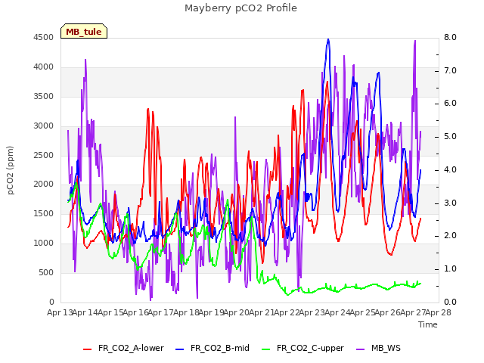Viewport: 484px width, 363px height.
Task: Click the blue FR_CO2_B-mid legend swatch
Action: tap(180, 349)
